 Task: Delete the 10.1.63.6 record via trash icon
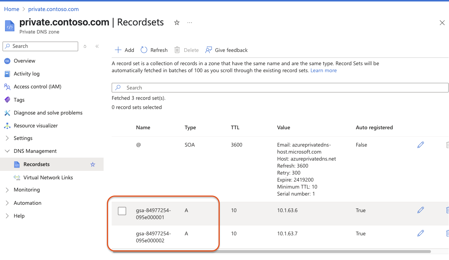point(447,210)
